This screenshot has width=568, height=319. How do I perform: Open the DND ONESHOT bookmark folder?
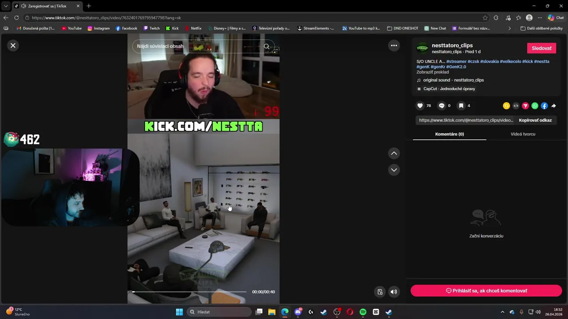coord(402,28)
